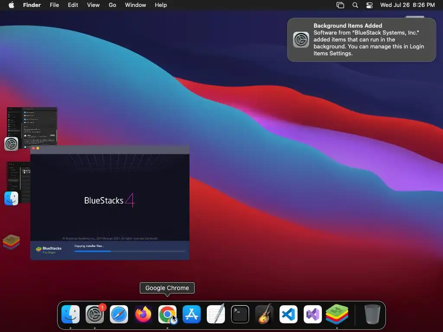
Task: Click System Settings icon in Stage Manager
Action: pyautogui.click(x=11, y=144)
